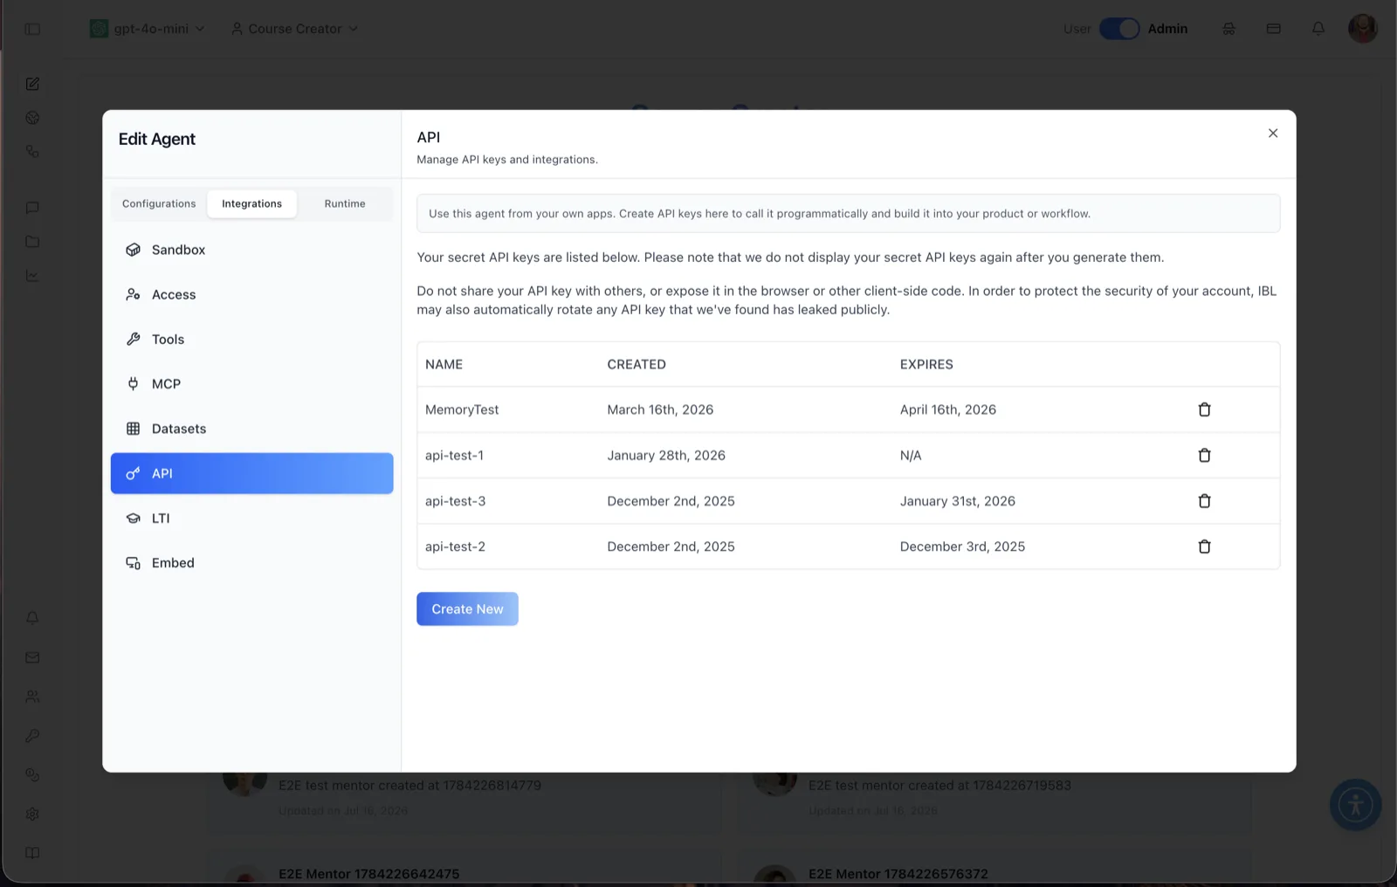Viewport: 1397px width, 887px height.
Task: Open the Datasets section
Action: (251, 429)
